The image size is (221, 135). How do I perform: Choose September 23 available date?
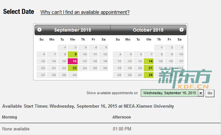click(73, 68)
